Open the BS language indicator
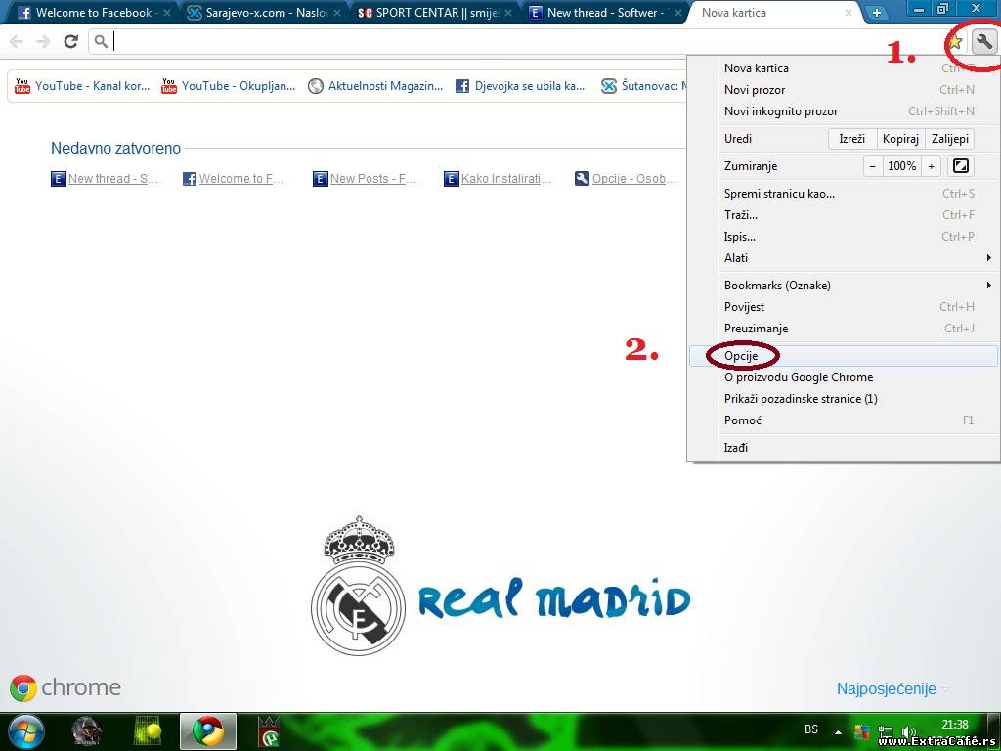This screenshot has height=751, width=1001. tap(810, 729)
